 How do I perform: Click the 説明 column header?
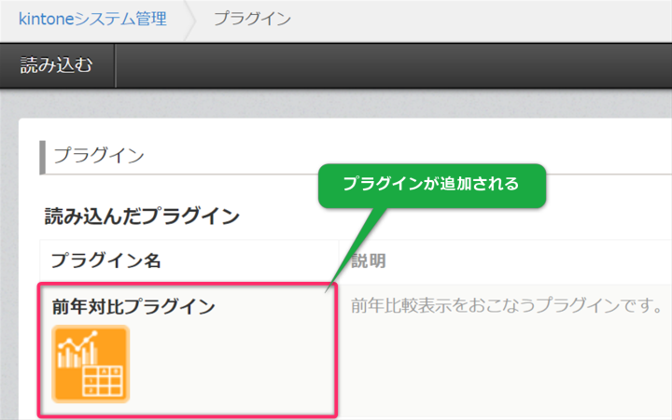369,259
